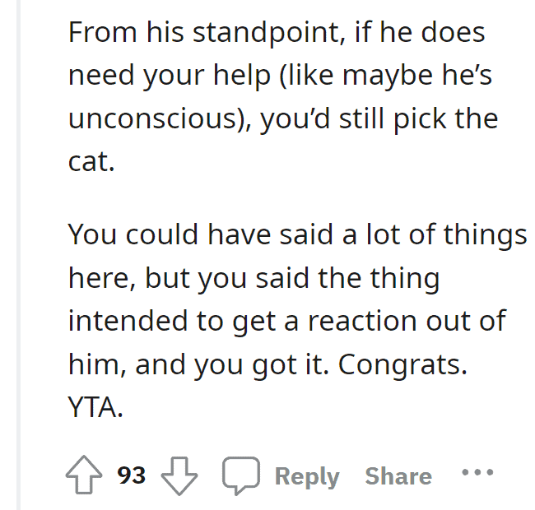
Task: Click the word "cat." ending first paragraph
Action: tap(91, 161)
